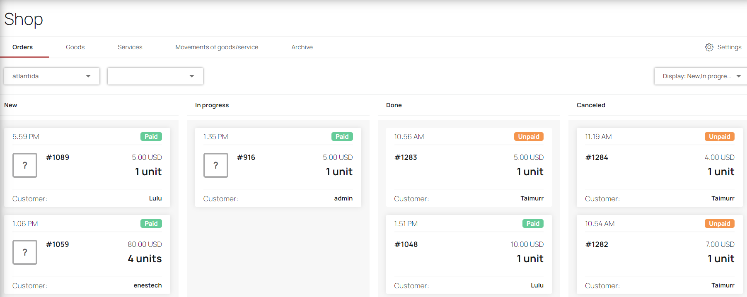Viewport: 747px width, 297px height.
Task: Click customer name enestech
Action: coord(147,285)
